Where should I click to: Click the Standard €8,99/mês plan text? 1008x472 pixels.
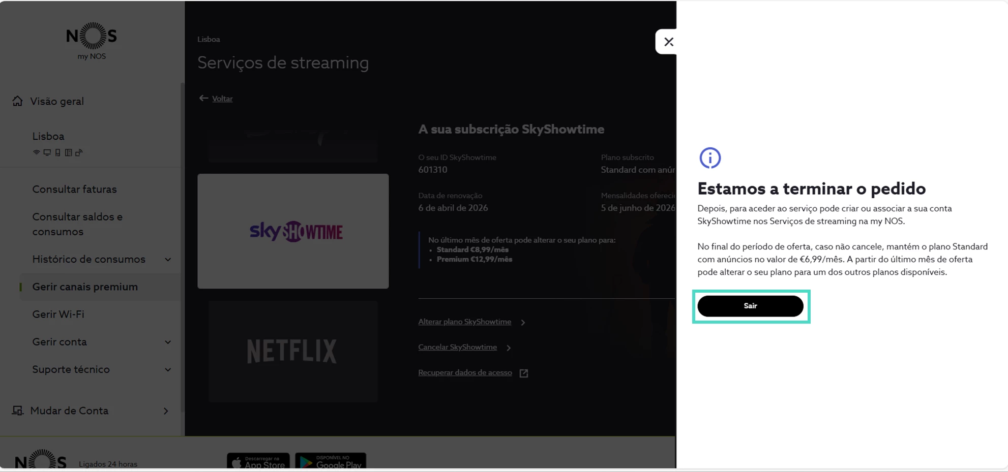pyautogui.click(x=472, y=249)
